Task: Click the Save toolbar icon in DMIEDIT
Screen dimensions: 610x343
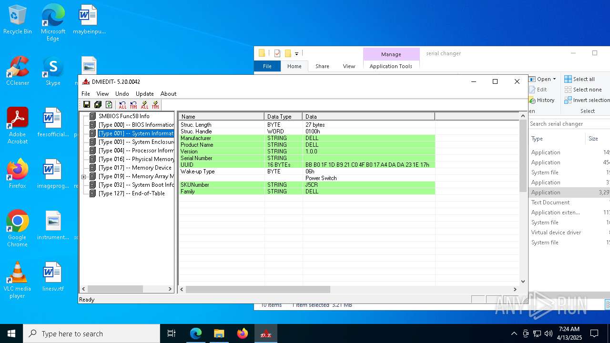Action: click(x=86, y=105)
